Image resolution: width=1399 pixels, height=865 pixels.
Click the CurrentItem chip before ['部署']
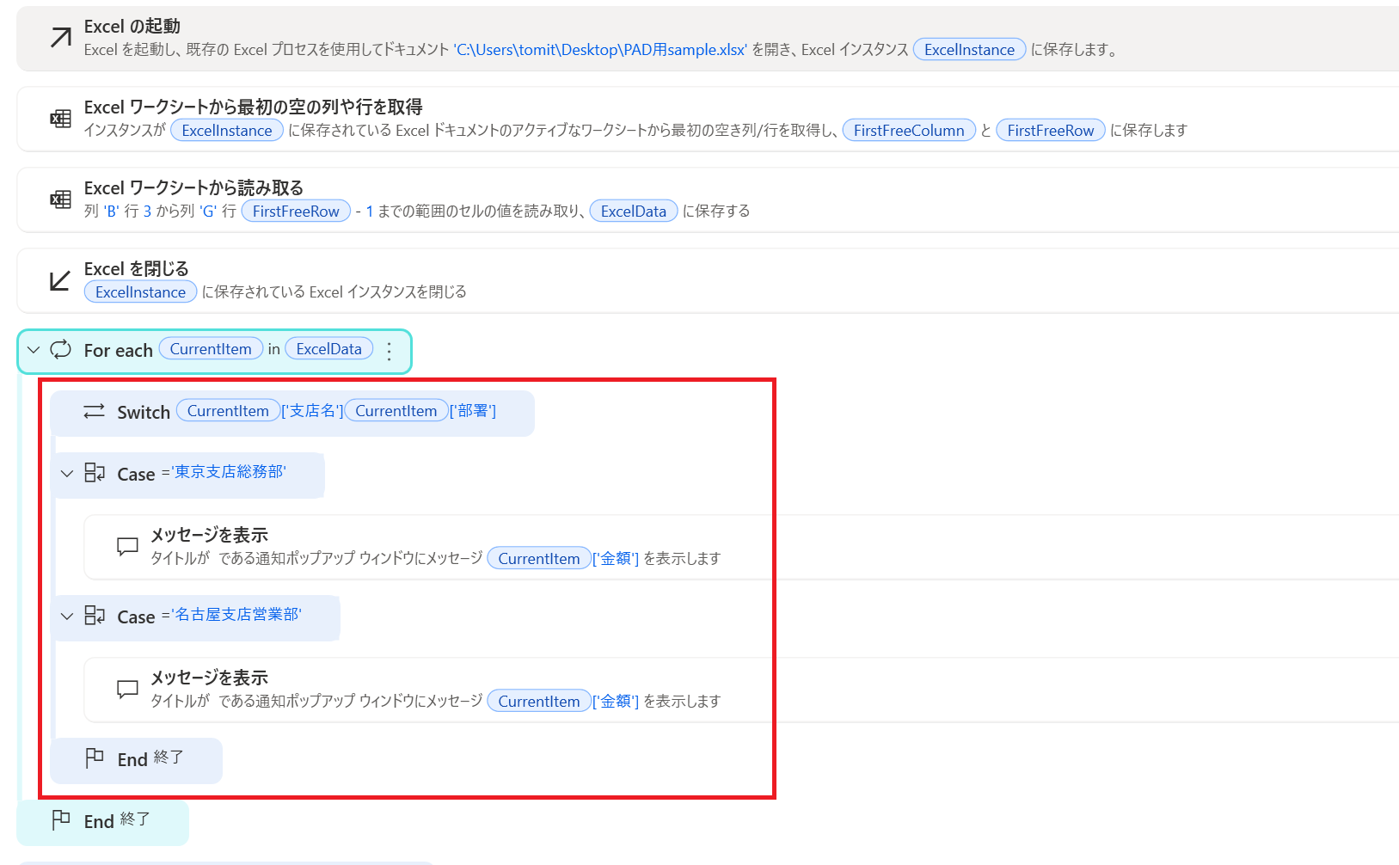click(x=396, y=410)
